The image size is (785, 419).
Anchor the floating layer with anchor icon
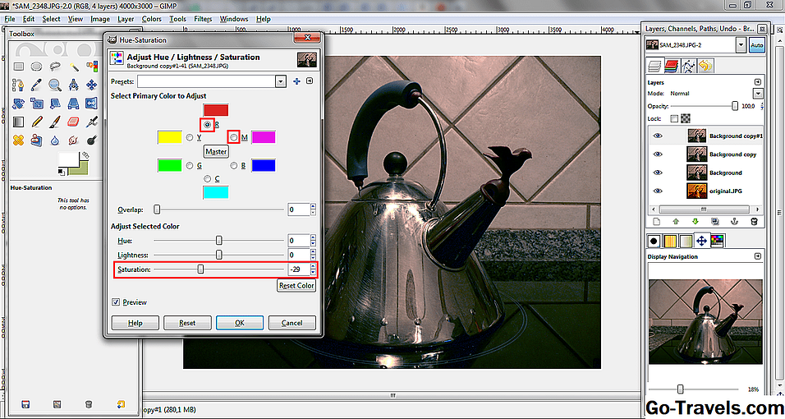tap(733, 222)
